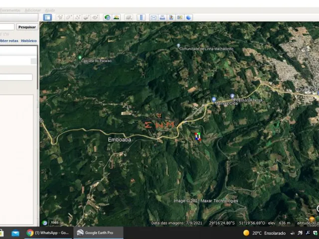Click the Malhas Cida map marker
Screen dimensions: 319x239
tap(214, 100)
